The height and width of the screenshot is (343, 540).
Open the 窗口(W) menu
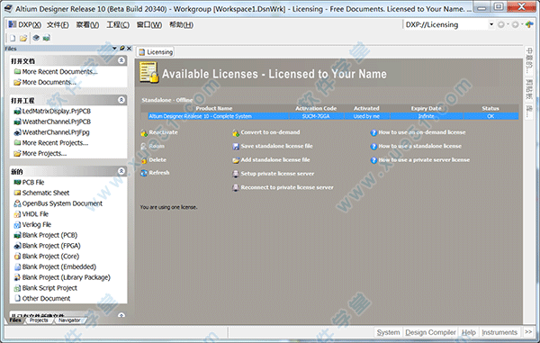tap(149, 25)
